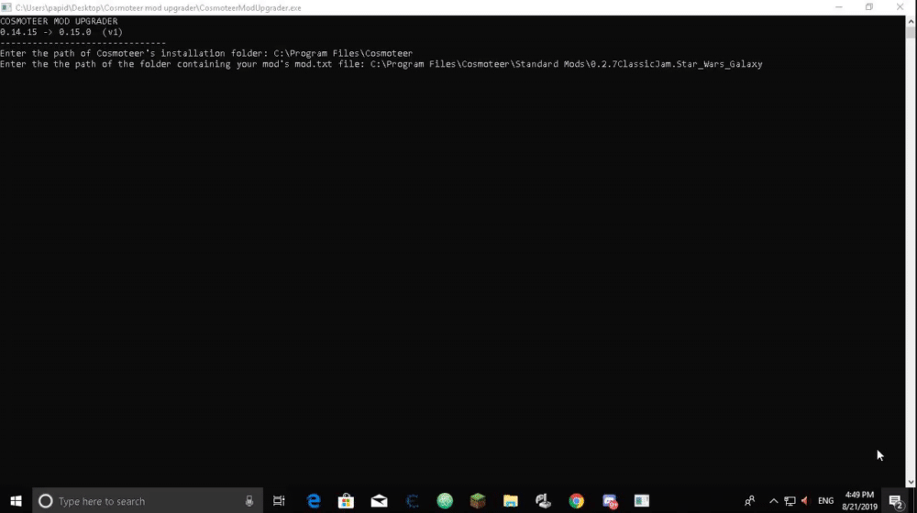
Task: Open the Microsoft Store taskbar icon
Action: point(347,501)
